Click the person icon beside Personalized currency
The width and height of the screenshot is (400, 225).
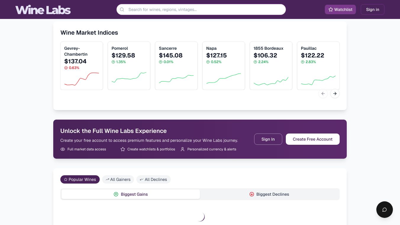183,149
